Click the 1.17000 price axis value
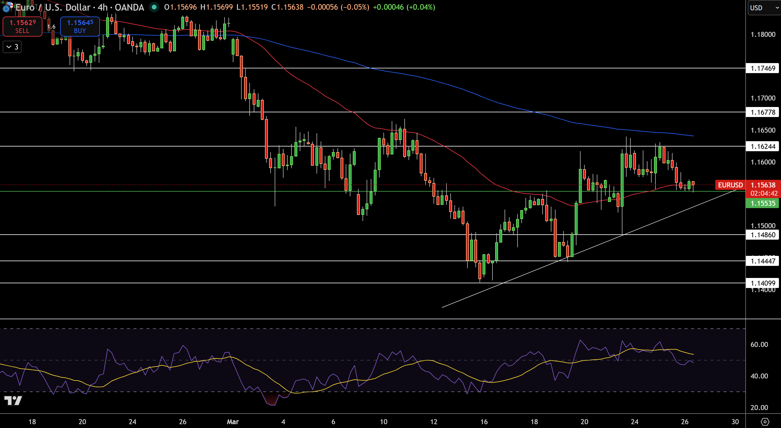Screen dimensions: 781x428 (763, 98)
